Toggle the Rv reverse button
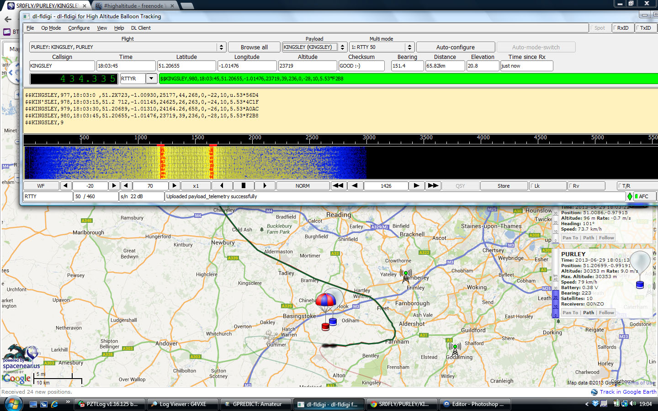The height and width of the screenshot is (411, 658). point(586,186)
